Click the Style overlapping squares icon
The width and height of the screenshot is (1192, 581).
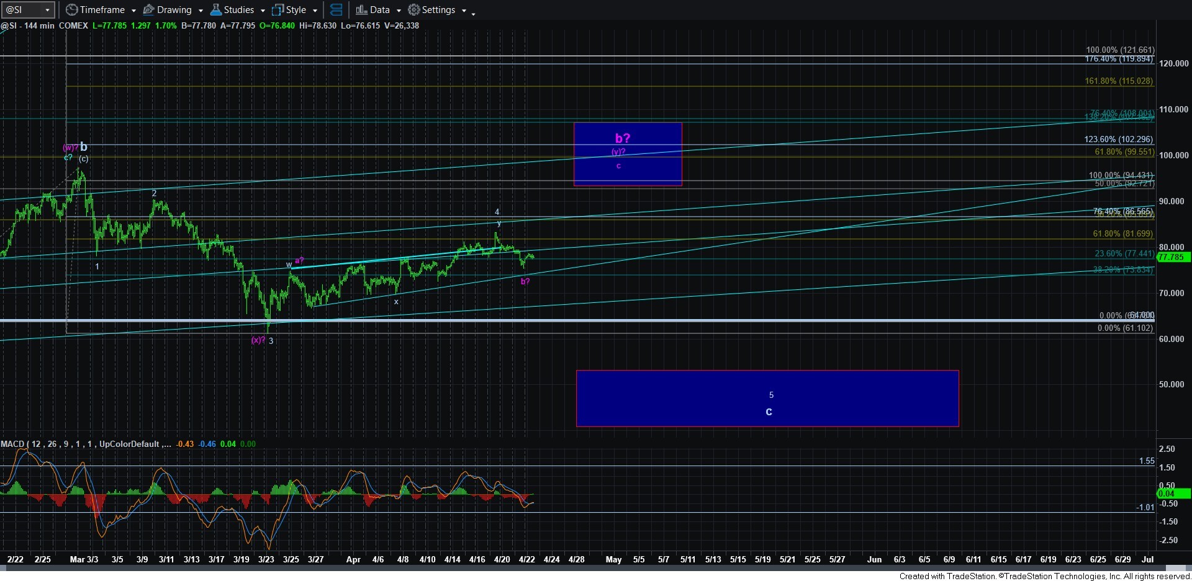click(x=278, y=10)
